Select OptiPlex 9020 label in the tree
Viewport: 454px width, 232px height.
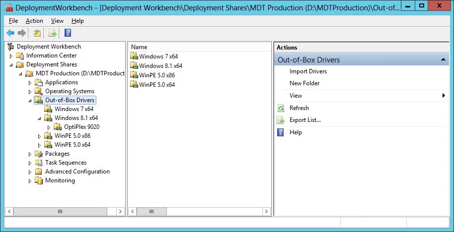pyautogui.click(x=81, y=127)
